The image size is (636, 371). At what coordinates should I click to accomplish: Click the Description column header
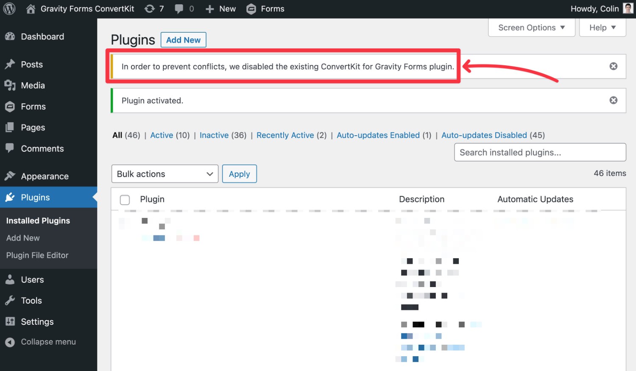(421, 199)
